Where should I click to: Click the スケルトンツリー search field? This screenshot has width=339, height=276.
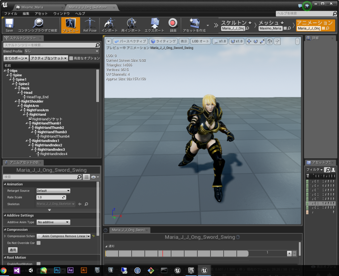[51, 45]
